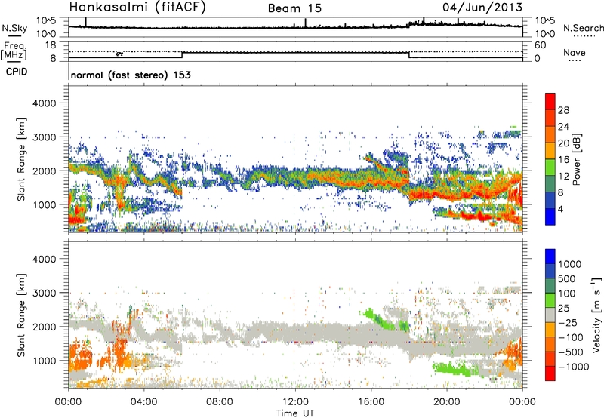Click the 28 value on the power color bar
The height and width of the screenshot is (418, 604).
tap(563, 110)
